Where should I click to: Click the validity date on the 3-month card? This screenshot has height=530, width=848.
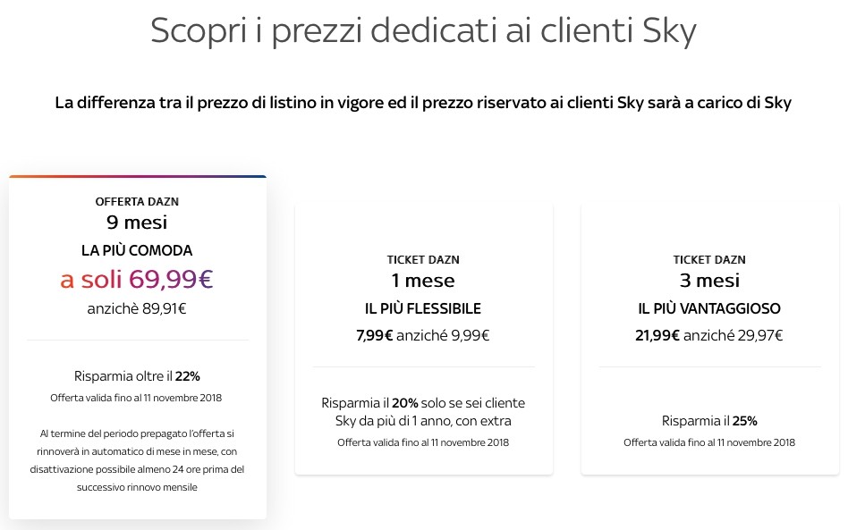[709, 442]
